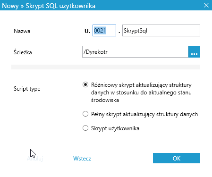212x177 pixels.
Task: Go back with the Wstecz link
Action: (x=82, y=159)
